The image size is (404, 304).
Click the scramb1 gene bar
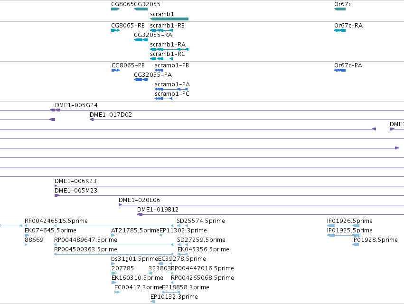[169, 19]
